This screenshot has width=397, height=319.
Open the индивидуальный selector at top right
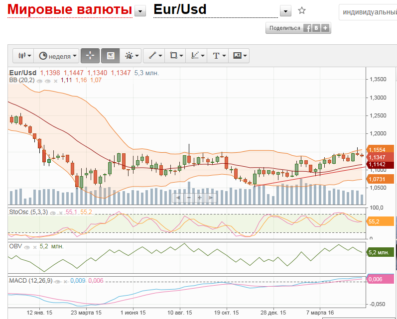click(x=369, y=11)
